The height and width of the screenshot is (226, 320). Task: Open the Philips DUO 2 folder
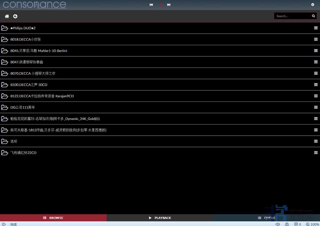(x=23, y=28)
